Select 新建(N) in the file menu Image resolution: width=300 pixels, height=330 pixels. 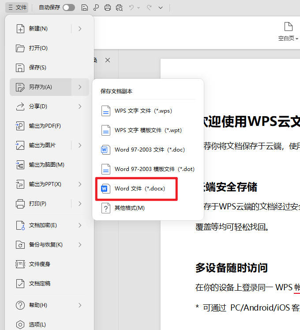41,29
